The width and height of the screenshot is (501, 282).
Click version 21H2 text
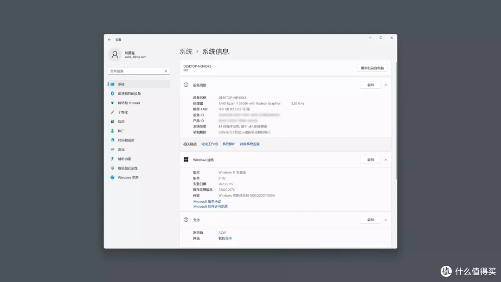[x=222, y=178]
